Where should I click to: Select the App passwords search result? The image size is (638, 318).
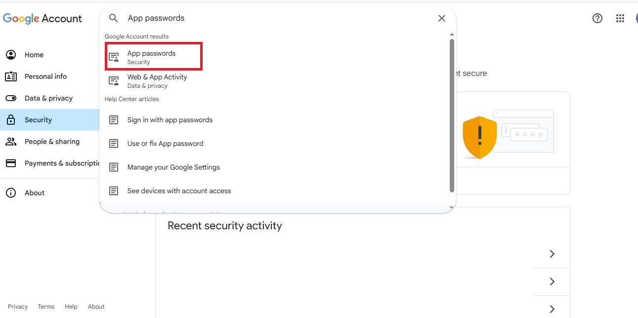tap(151, 56)
